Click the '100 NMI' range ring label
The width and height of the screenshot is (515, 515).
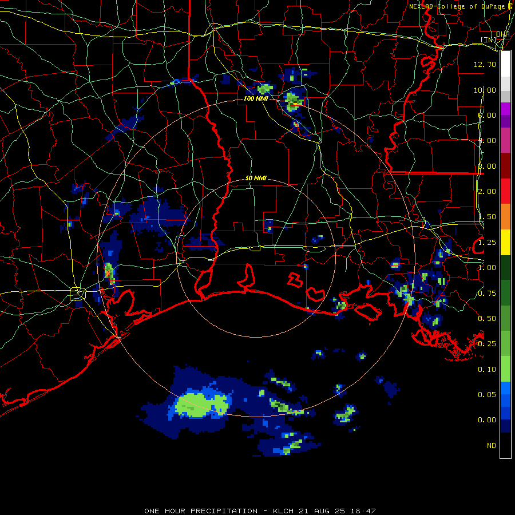click(x=256, y=98)
